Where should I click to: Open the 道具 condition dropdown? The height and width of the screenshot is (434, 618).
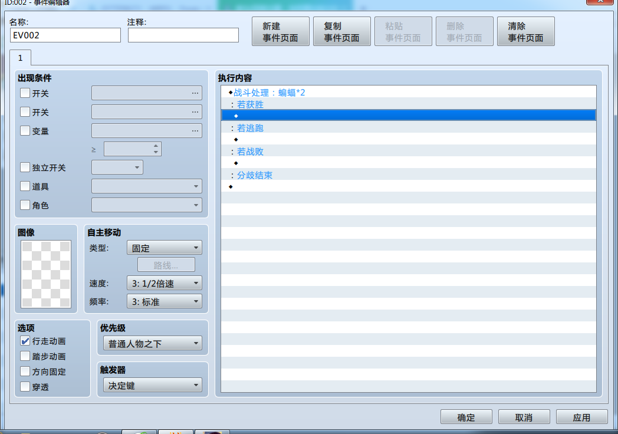click(x=147, y=186)
